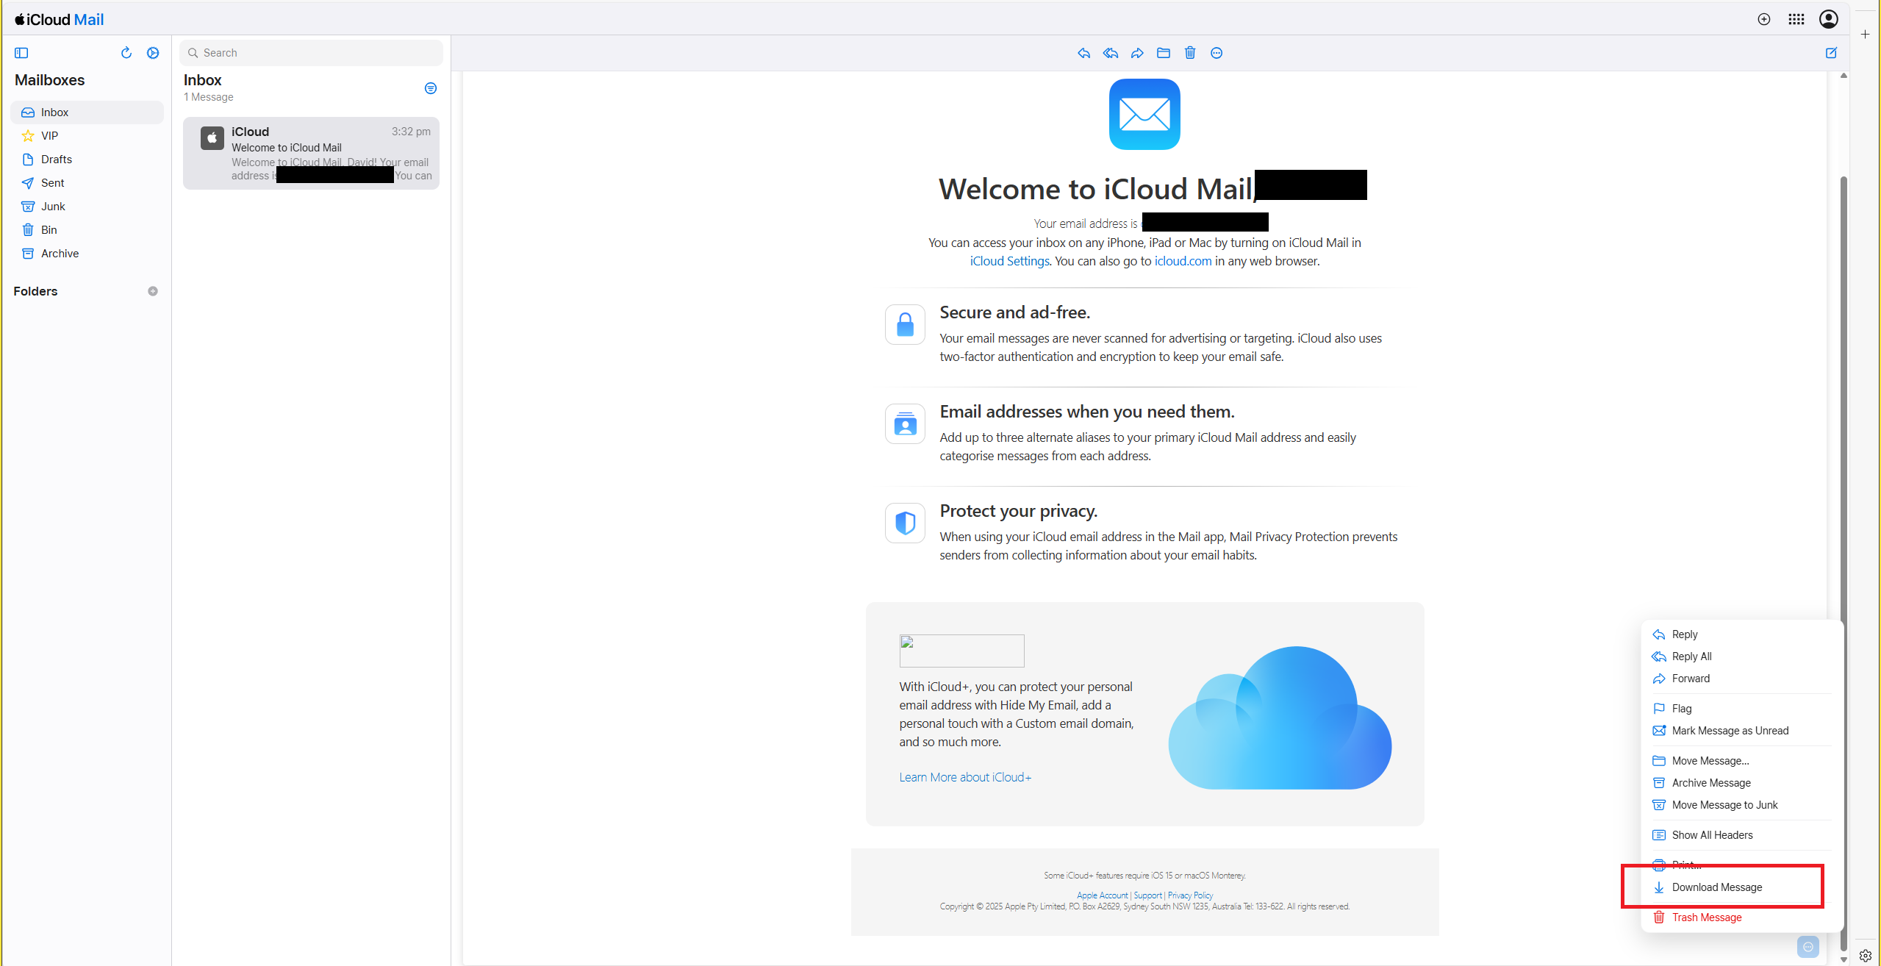Select Archive Message menu entry
The height and width of the screenshot is (966, 1881).
[1742, 783]
